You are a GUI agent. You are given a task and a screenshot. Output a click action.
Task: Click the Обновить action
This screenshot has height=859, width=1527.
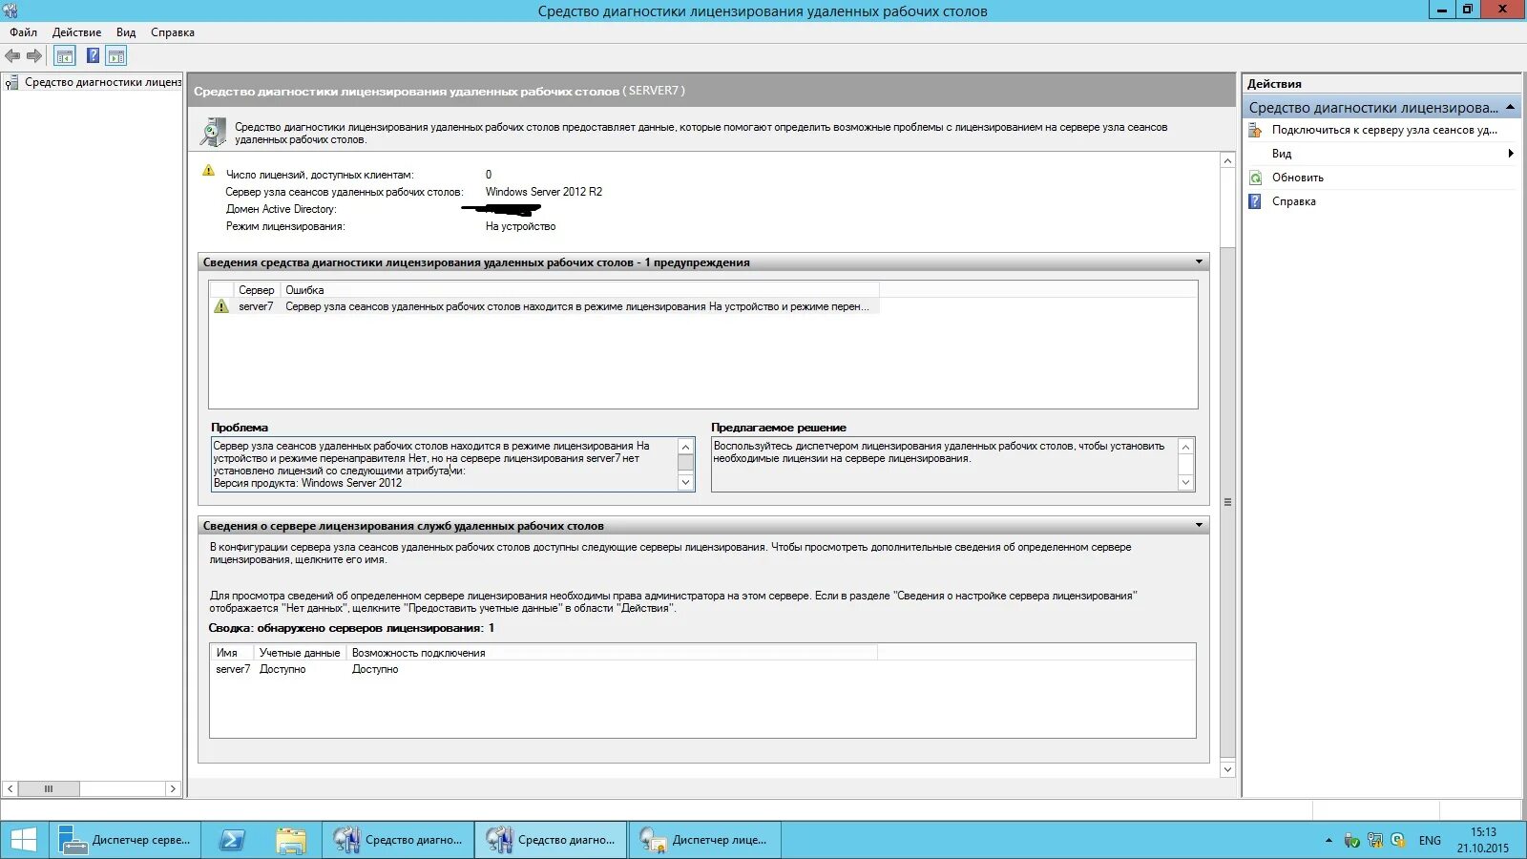(x=1297, y=178)
